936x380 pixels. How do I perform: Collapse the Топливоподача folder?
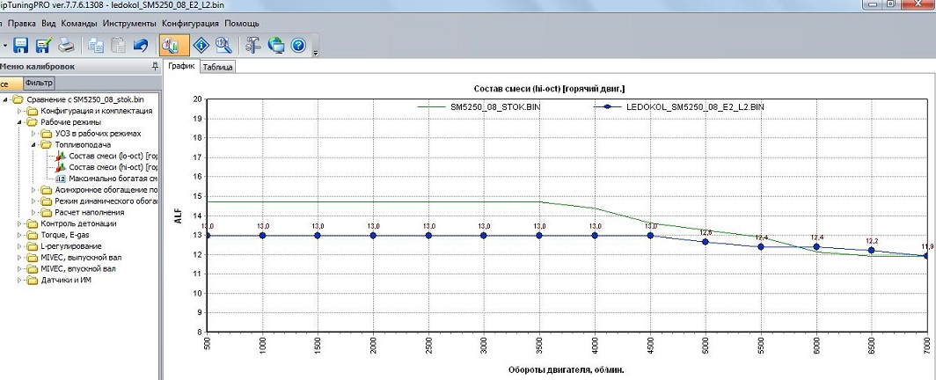[x=33, y=144]
